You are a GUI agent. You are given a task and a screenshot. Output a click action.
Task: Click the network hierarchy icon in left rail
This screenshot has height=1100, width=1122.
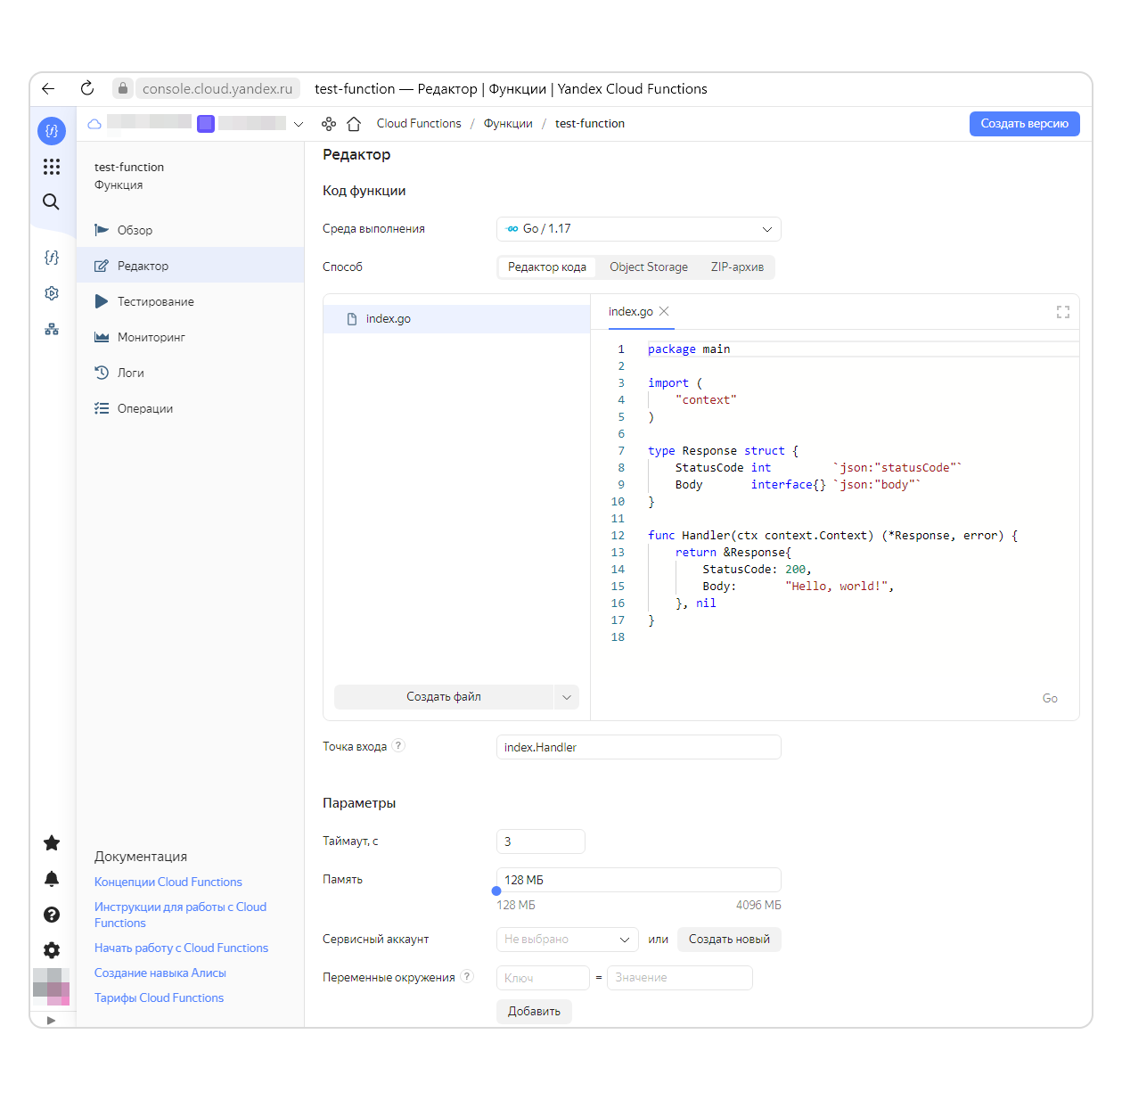[x=52, y=329]
